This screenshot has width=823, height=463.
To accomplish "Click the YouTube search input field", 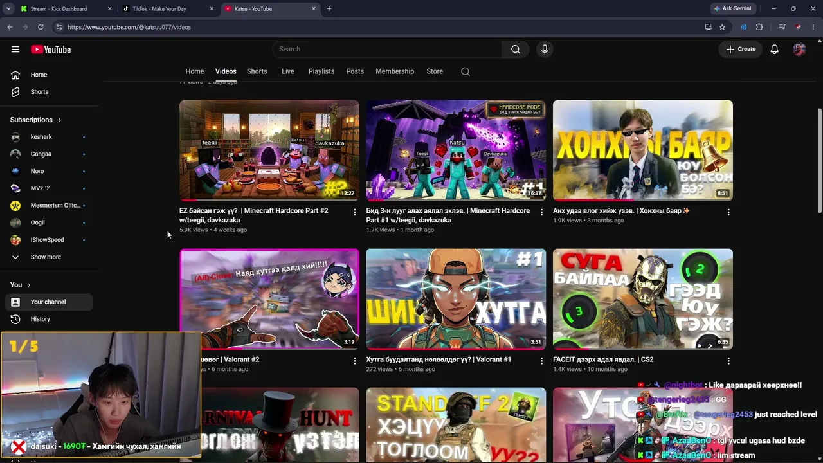I will tap(387, 49).
